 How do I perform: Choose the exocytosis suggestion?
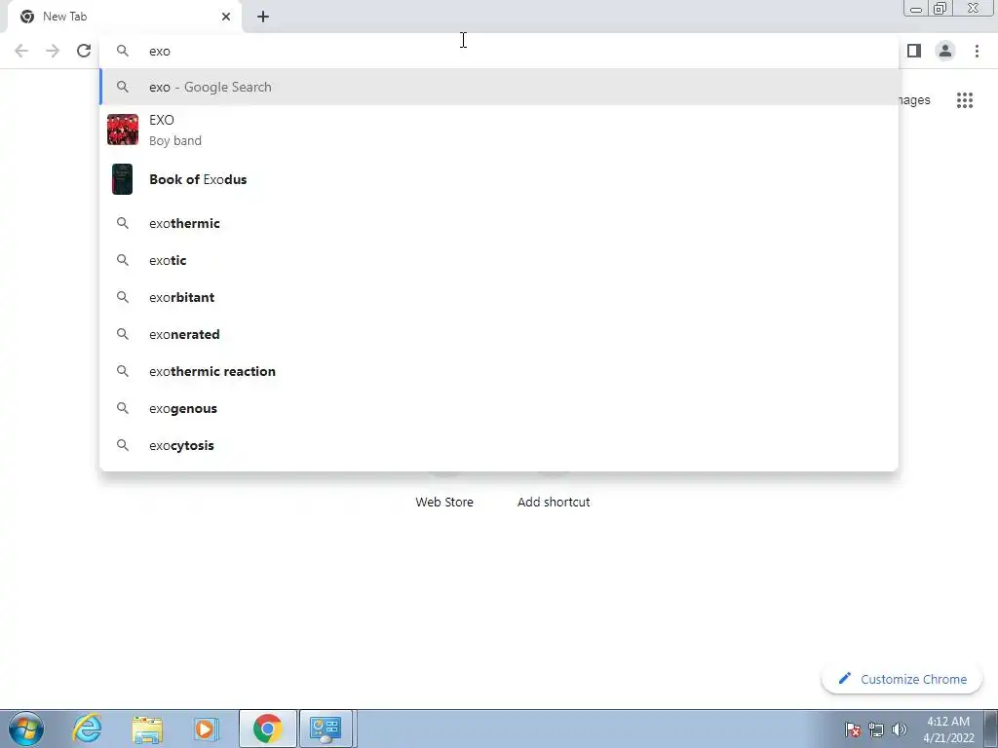click(x=499, y=445)
